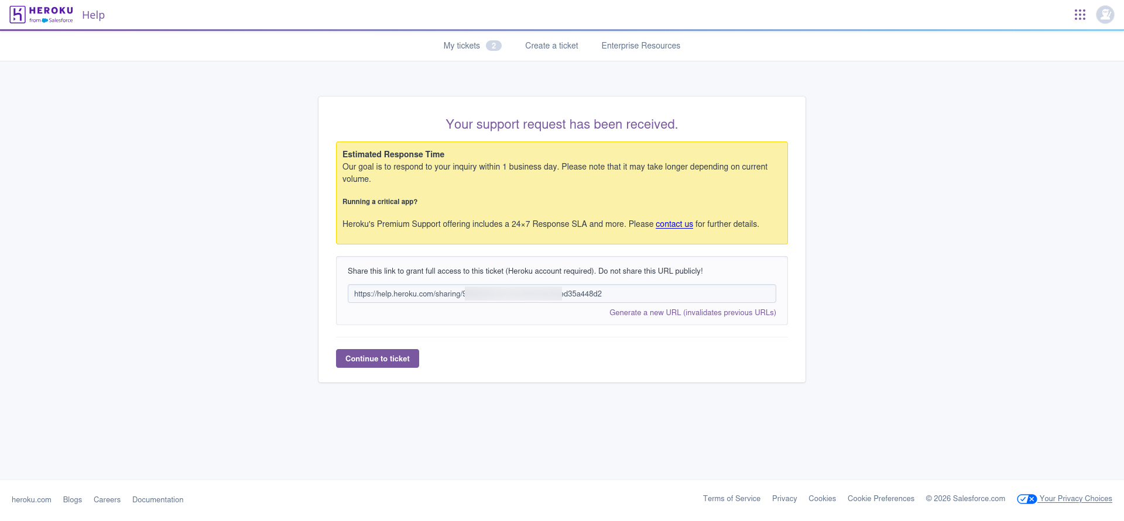This screenshot has width=1124, height=521.
Task: Follow the contact us link
Action: 674,224
